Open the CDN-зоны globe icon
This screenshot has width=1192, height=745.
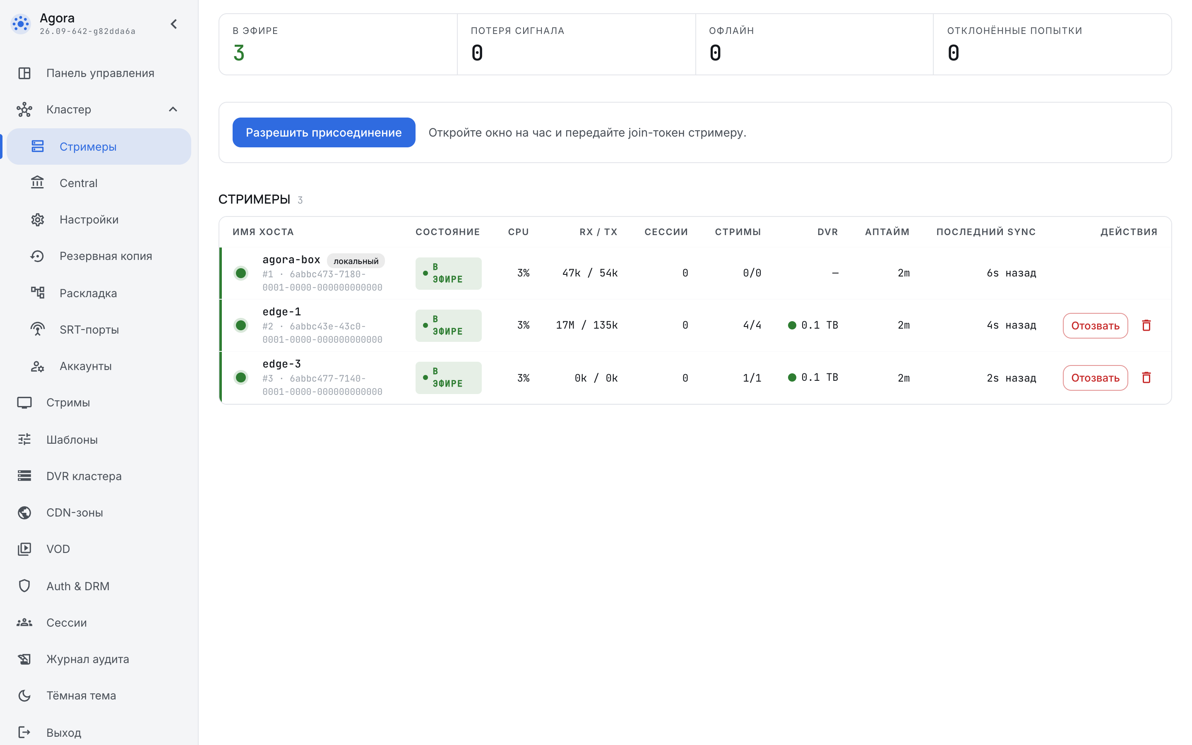[x=24, y=512]
